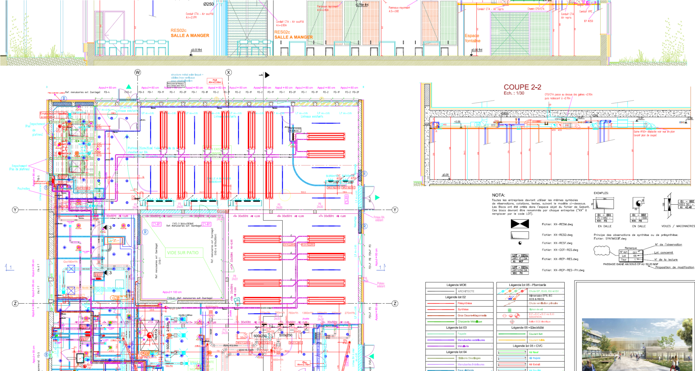Click the Remarque table with N° syn
This screenshot has width=695, height=371.
click(x=631, y=256)
